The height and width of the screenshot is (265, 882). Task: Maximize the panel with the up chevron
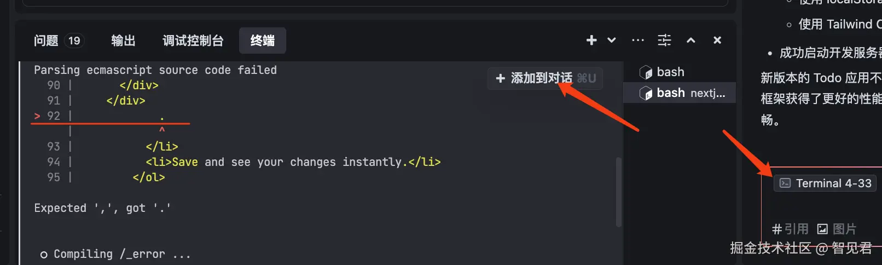(x=691, y=40)
